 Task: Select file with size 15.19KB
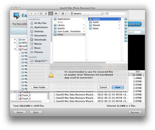[x=137, y=75]
